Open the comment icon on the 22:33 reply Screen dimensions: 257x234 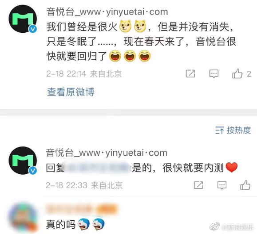(222, 185)
